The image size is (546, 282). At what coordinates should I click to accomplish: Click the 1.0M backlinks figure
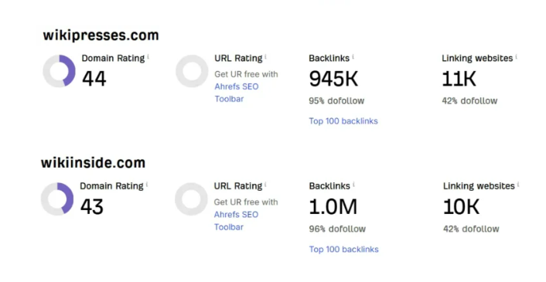(333, 206)
